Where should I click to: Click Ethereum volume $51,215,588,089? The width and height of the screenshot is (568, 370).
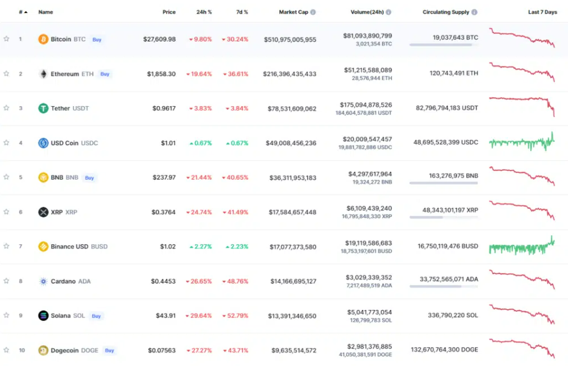(x=368, y=70)
